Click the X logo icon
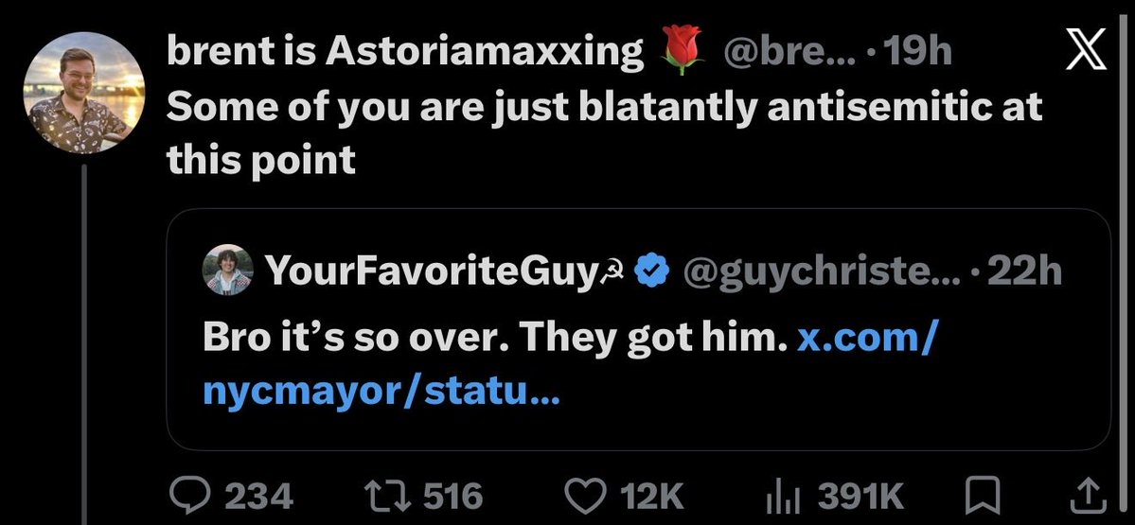This screenshot has height=525, width=1135. pos(1086,50)
